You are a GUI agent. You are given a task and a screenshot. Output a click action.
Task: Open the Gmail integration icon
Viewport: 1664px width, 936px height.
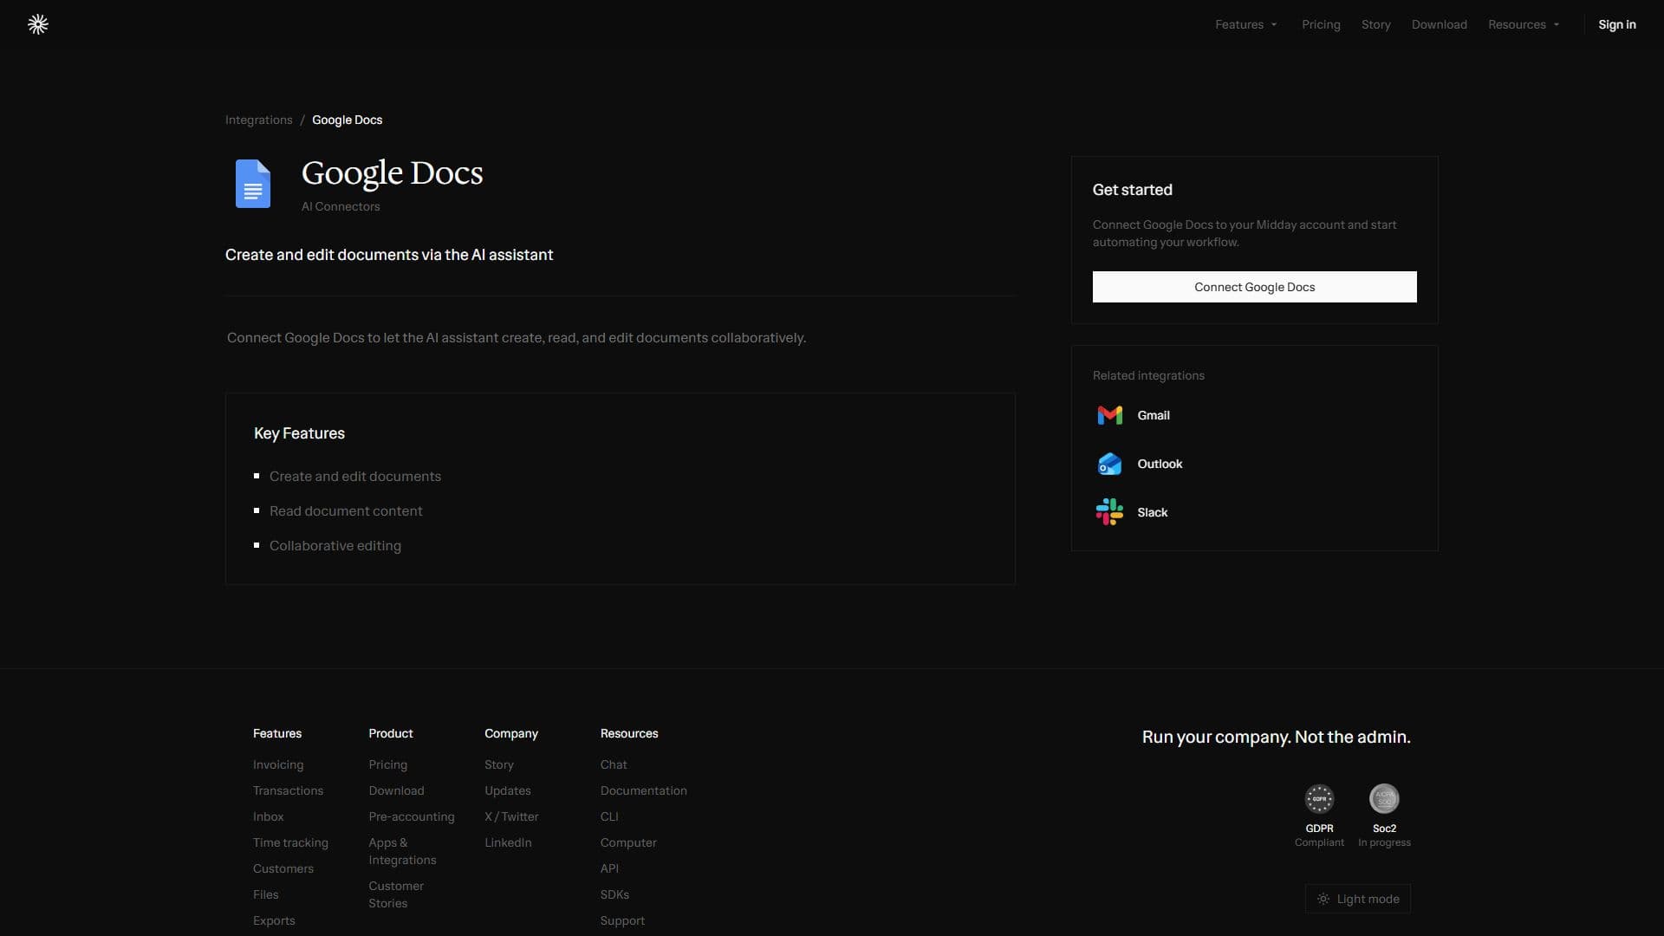(1109, 415)
